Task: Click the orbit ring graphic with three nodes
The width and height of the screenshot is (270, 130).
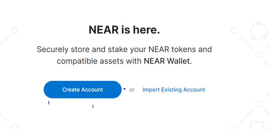Action: 259,31
